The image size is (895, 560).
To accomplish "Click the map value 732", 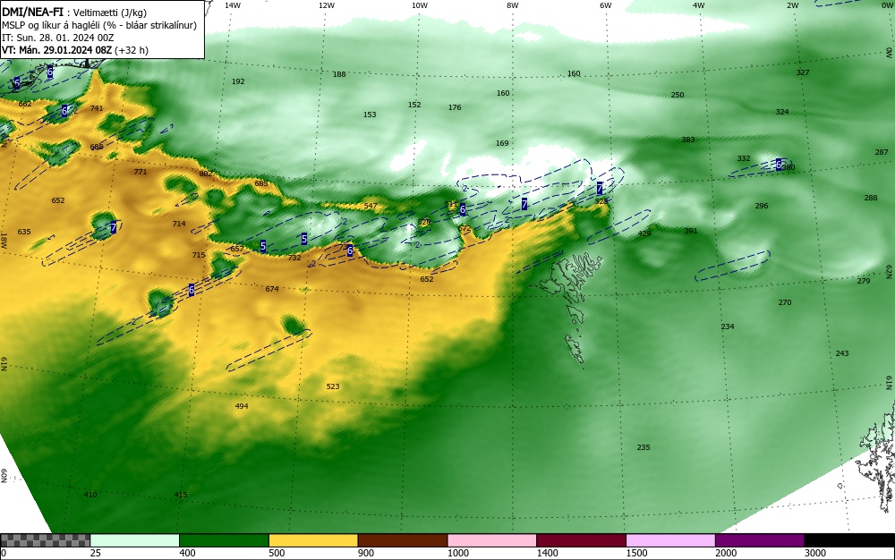I will [294, 259].
